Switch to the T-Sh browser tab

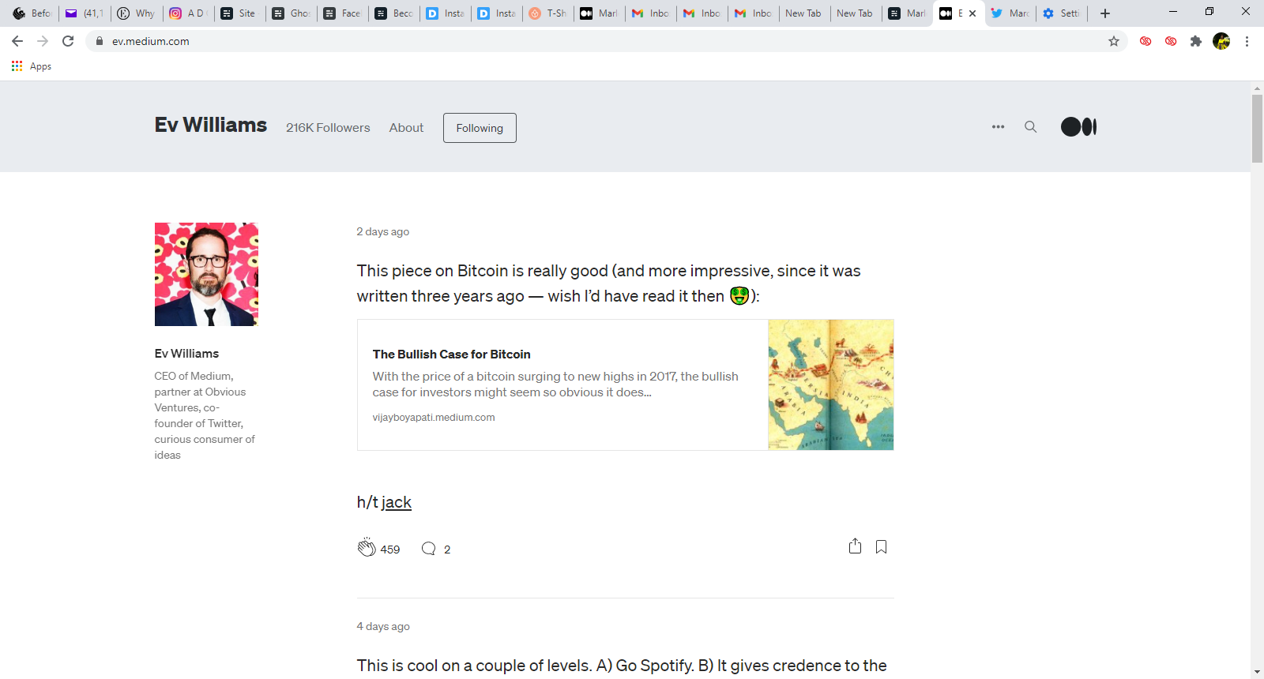547,13
